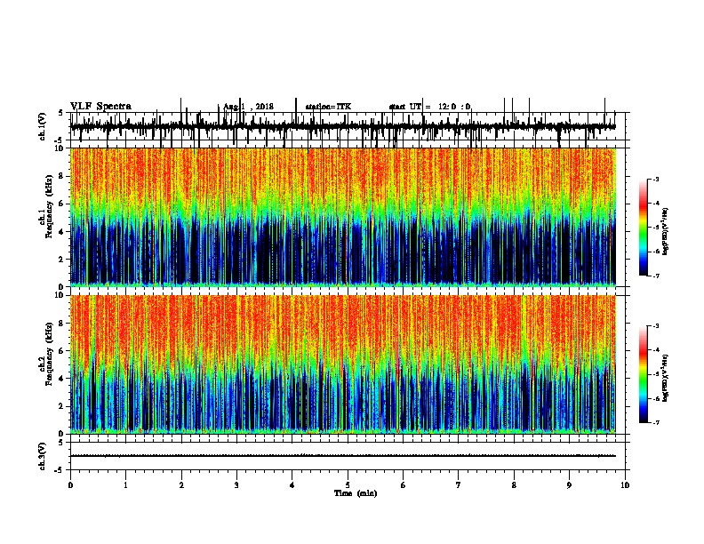Select the "start UT = 12:0 :0" text

(429, 107)
